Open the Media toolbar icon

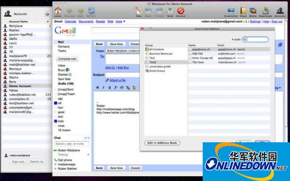tap(253, 13)
